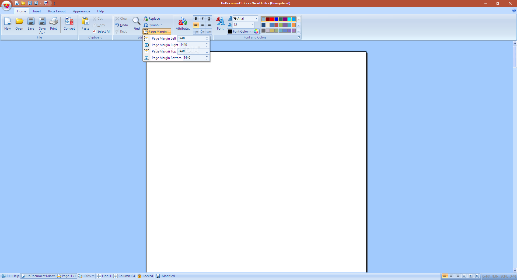This screenshot has width=517, height=280.
Task: Open the Arial font name dropdown
Action: click(x=256, y=19)
